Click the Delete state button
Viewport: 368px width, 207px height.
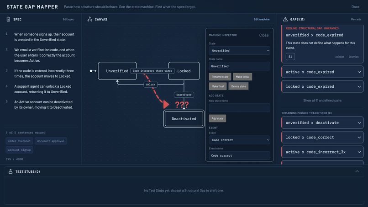(x=238, y=86)
